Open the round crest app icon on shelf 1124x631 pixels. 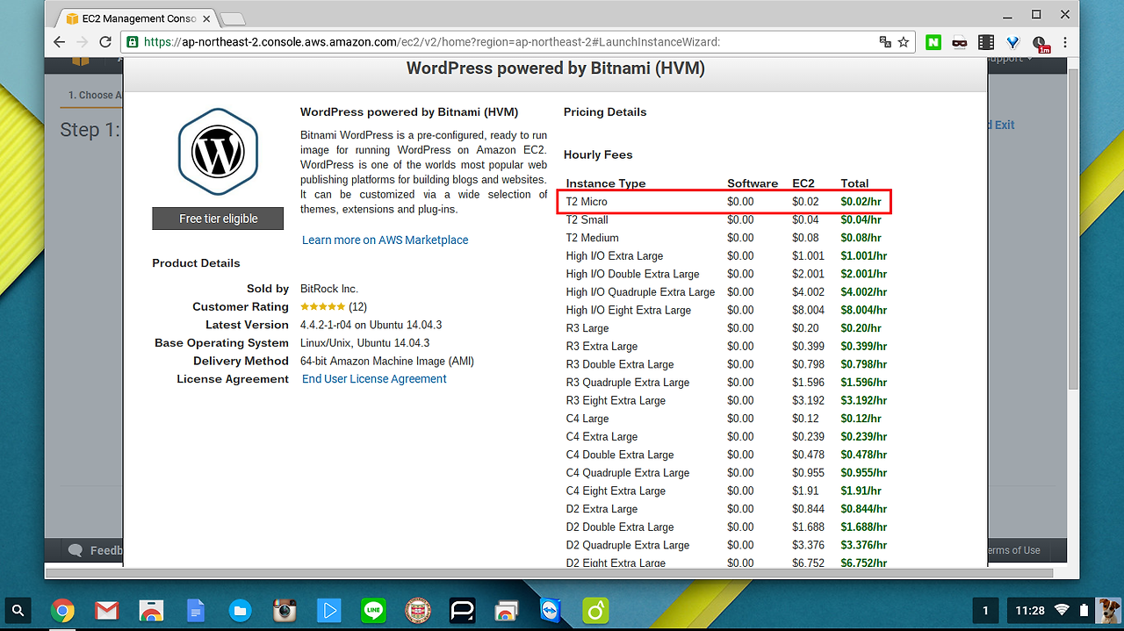coord(417,611)
